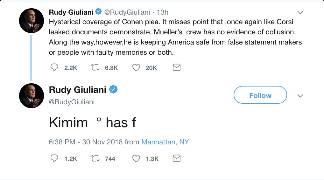This screenshot has width=324, height=180.
Task: Share "Kimim has f" tweet by message
Action: [x=176, y=158]
